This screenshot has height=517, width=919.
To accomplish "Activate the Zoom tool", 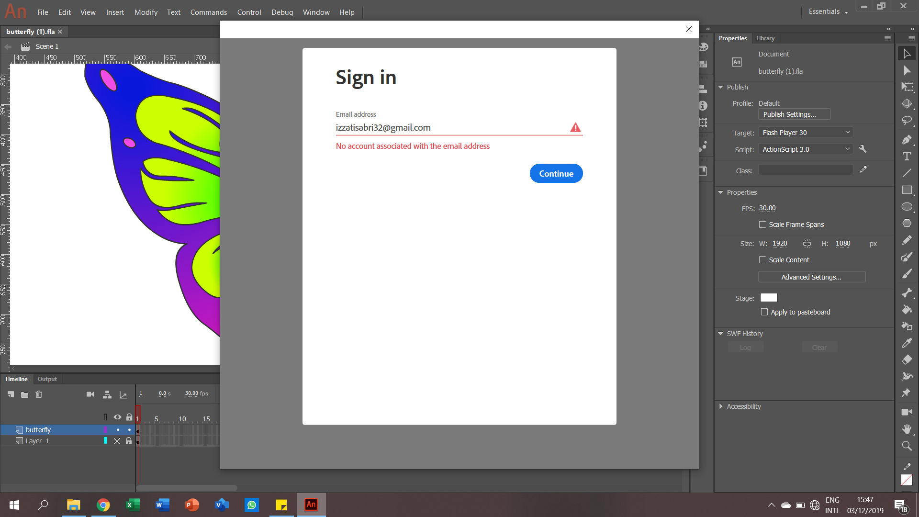I will point(907,446).
